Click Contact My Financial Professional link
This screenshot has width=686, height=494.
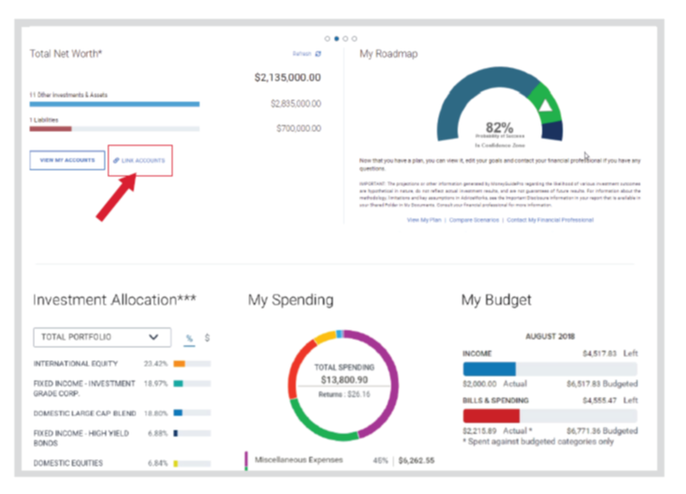click(x=549, y=220)
